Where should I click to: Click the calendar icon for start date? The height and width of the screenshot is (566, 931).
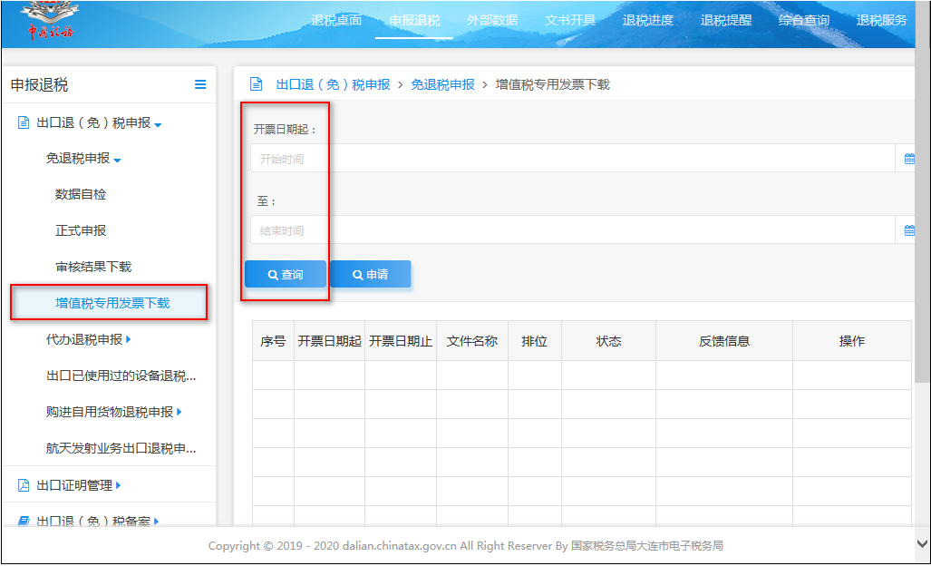(x=909, y=159)
